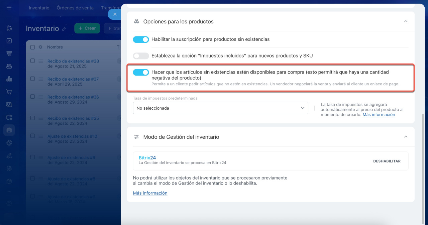
Task: Click the DESHABILITAR button for Bitrix24
Action: (387, 161)
